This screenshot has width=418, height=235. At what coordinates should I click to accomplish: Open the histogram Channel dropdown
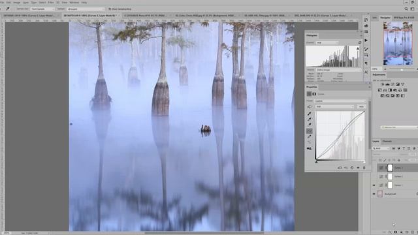[x=327, y=42]
